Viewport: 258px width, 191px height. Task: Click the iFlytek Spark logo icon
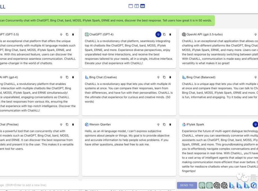pos(184,124)
